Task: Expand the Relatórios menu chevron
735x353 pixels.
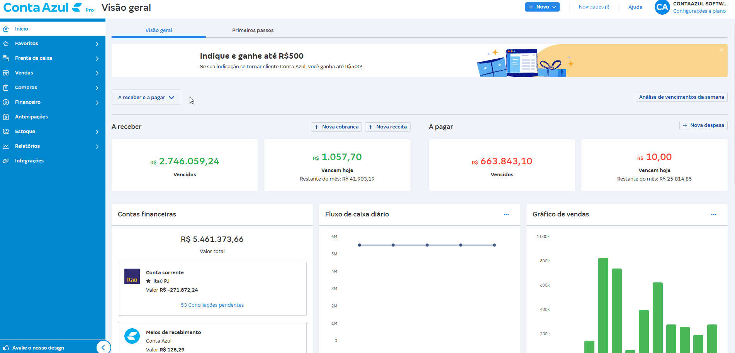Action: pos(97,146)
